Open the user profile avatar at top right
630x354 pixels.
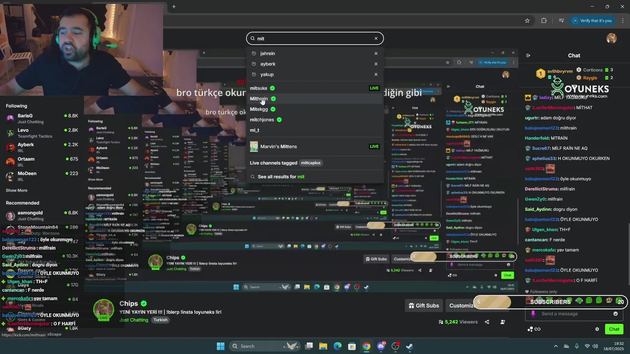pos(611,38)
